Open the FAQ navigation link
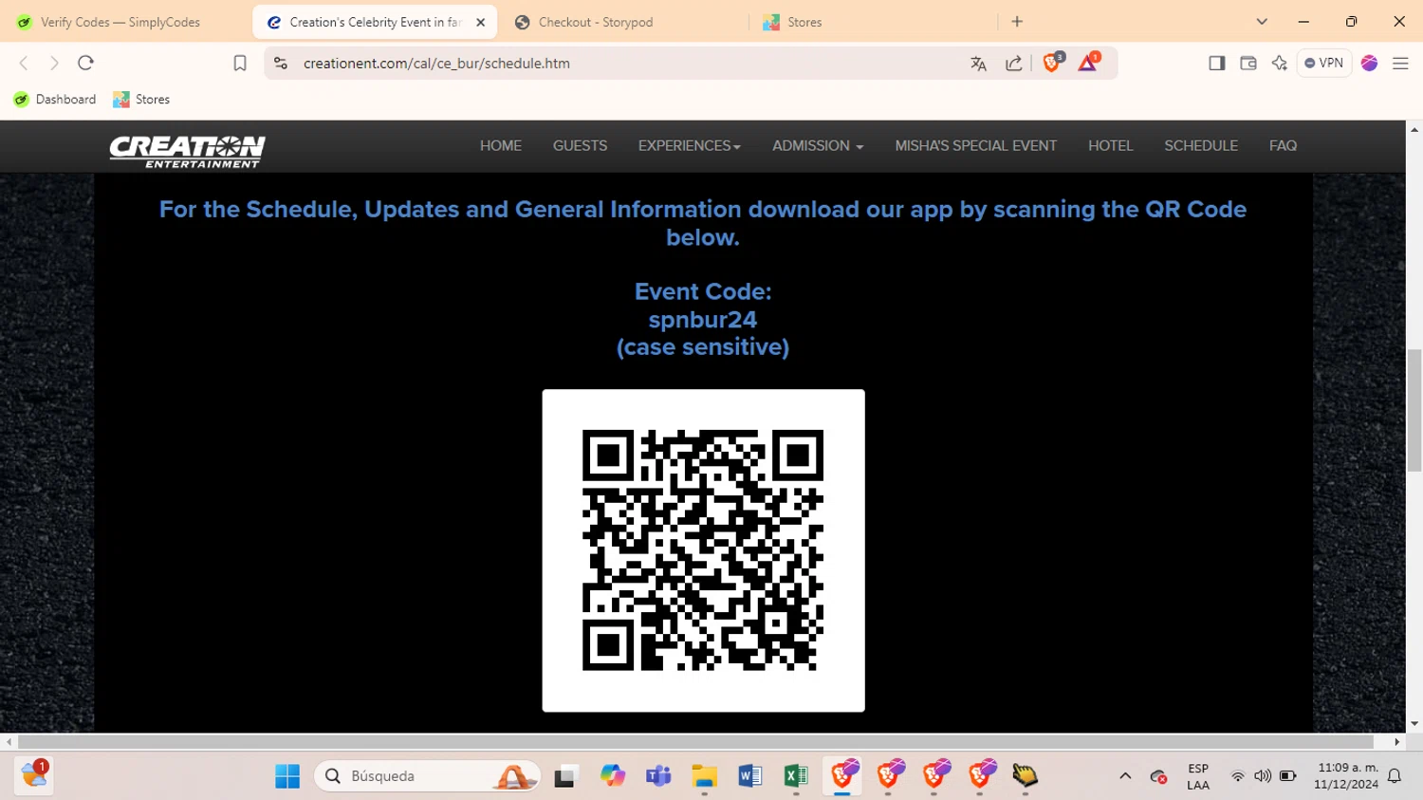The image size is (1423, 800). pos(1283,145)
